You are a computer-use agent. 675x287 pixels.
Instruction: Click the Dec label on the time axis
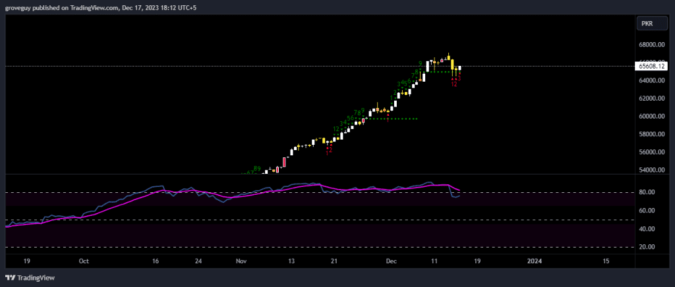point(392,261)
